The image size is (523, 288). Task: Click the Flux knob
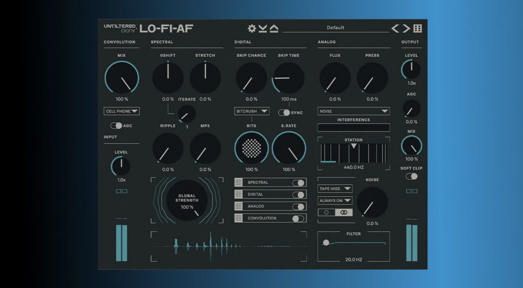(x=335, y=78)
